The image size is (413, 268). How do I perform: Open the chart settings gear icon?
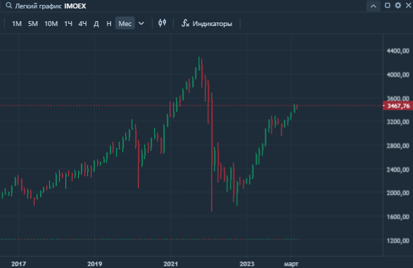[x=398, y=6]
